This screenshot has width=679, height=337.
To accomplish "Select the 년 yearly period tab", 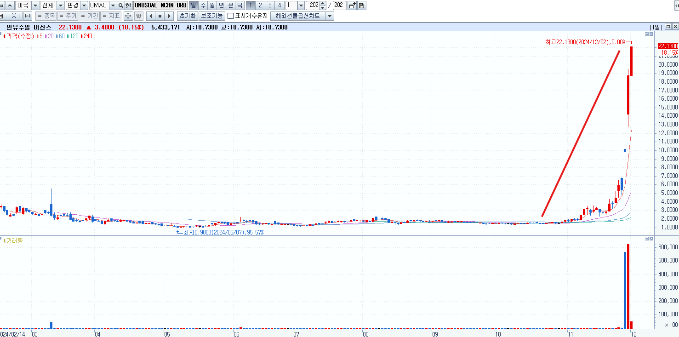I will pos(222,6).
